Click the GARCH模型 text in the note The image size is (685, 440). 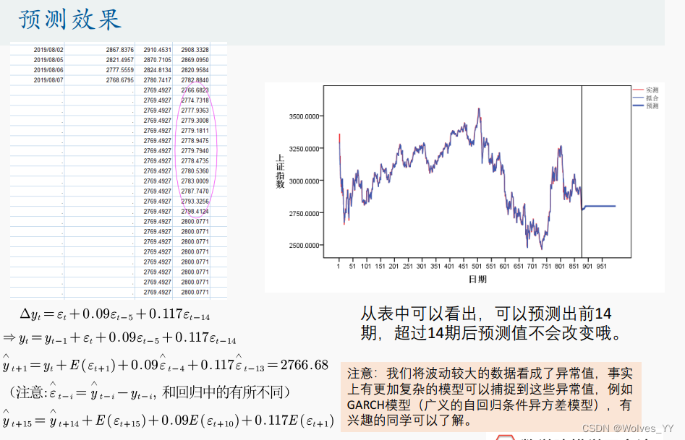coord(379,405)
